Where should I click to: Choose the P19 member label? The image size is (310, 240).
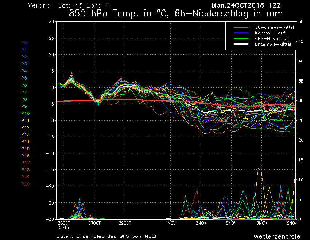click(x=25, y=177)
